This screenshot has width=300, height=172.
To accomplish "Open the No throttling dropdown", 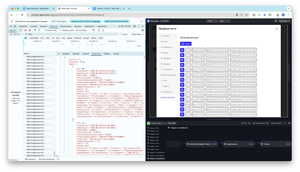I will click(x=83, y=30).
